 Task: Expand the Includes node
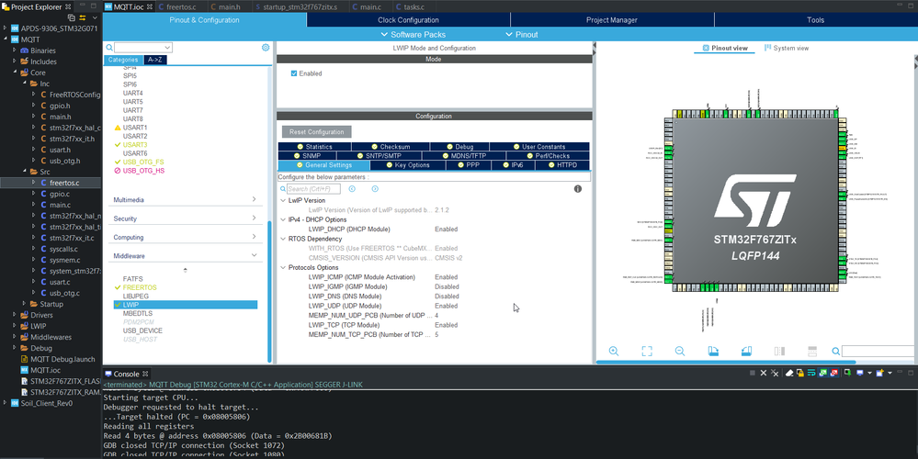(15, 62)
